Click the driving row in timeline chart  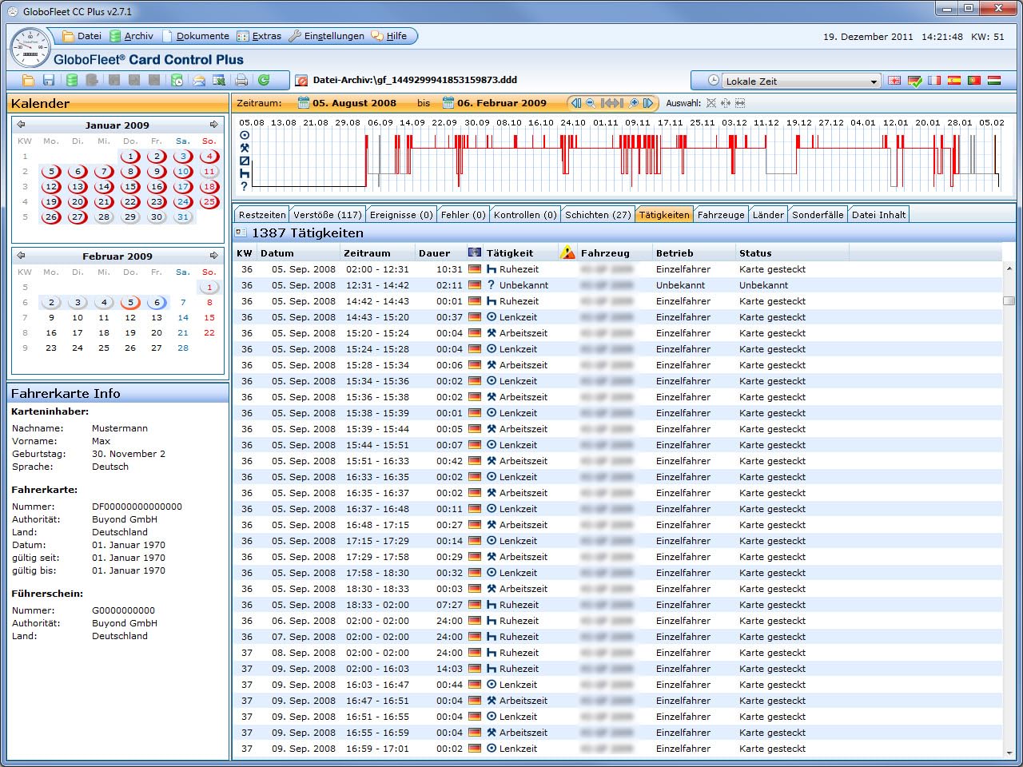[x=623, y=135]
